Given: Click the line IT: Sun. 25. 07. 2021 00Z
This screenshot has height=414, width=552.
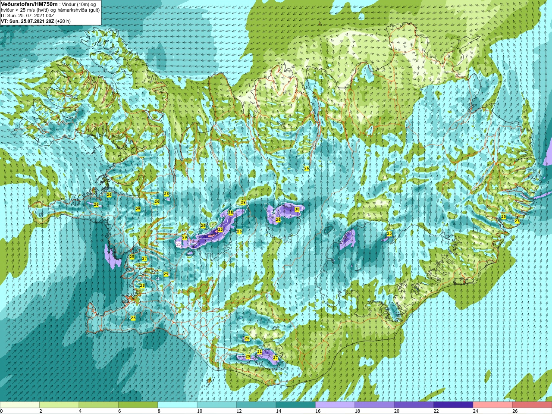Looking at the screenshot, I should point(28,16).
